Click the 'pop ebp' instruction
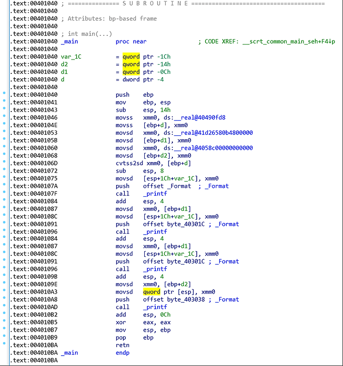Image resolution: width=343 pixels, height=366 pixels. click(135, 337)
